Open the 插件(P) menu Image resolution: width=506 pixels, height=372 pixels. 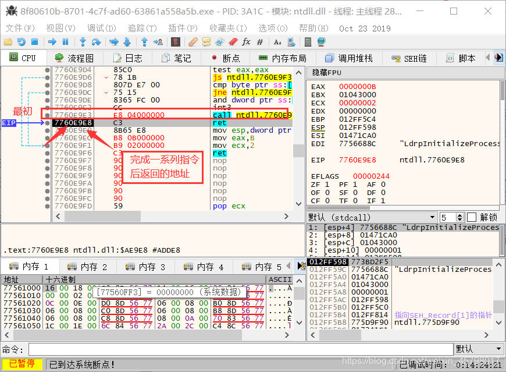pyautogui.click(x=183, y=29)
